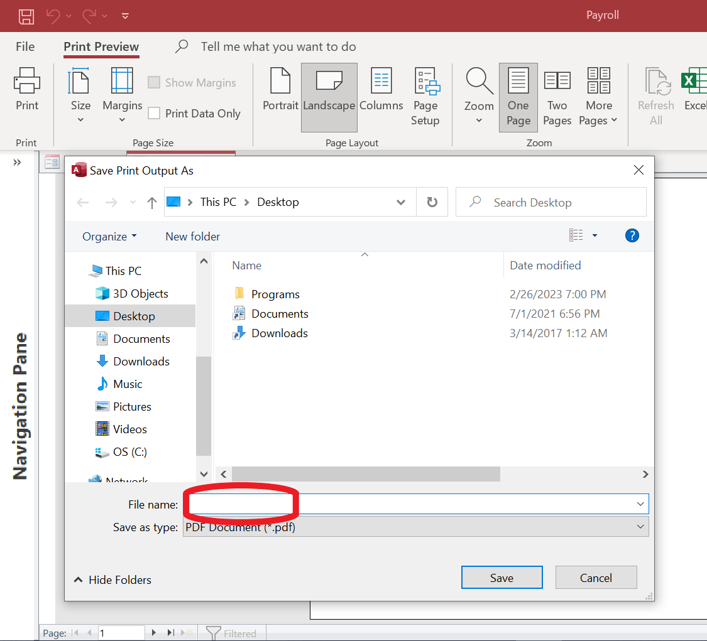Open the More Pages dropdown

pos(599,97)
